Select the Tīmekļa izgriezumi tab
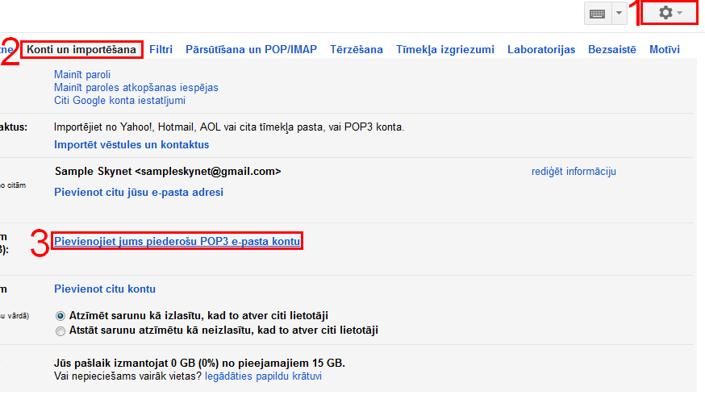This screenshot has width=705, height=399. click(444, 49)
